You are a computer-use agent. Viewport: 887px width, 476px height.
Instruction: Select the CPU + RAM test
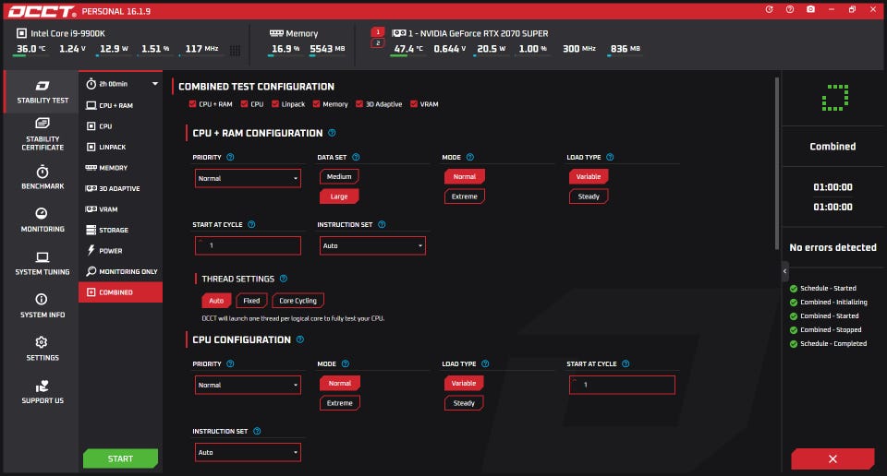(x=120, y=105)
